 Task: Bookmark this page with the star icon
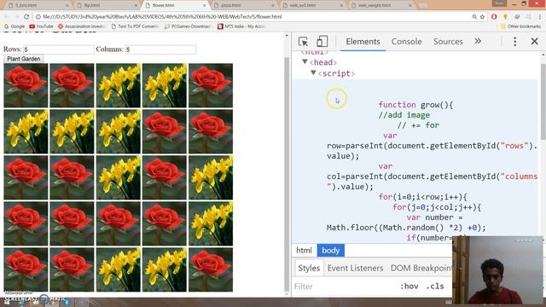click(x=482, y=17)
